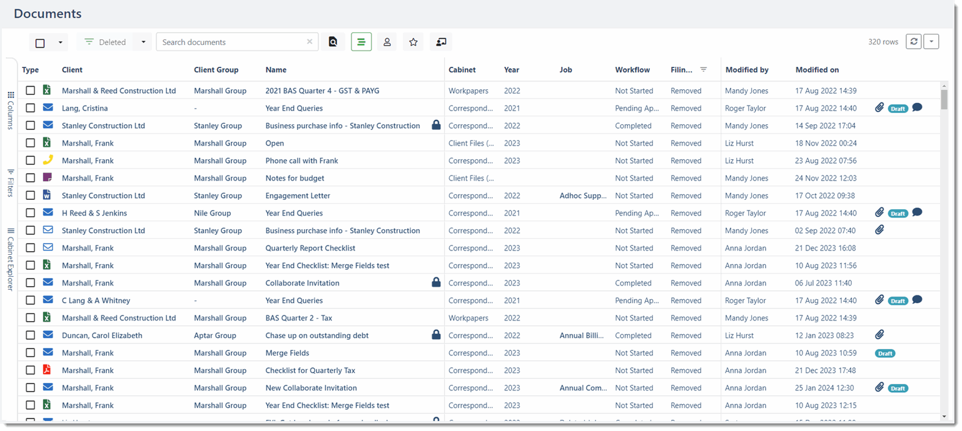Sort by Client column header
Screen dimensions: 962x431
coord(72,70)
